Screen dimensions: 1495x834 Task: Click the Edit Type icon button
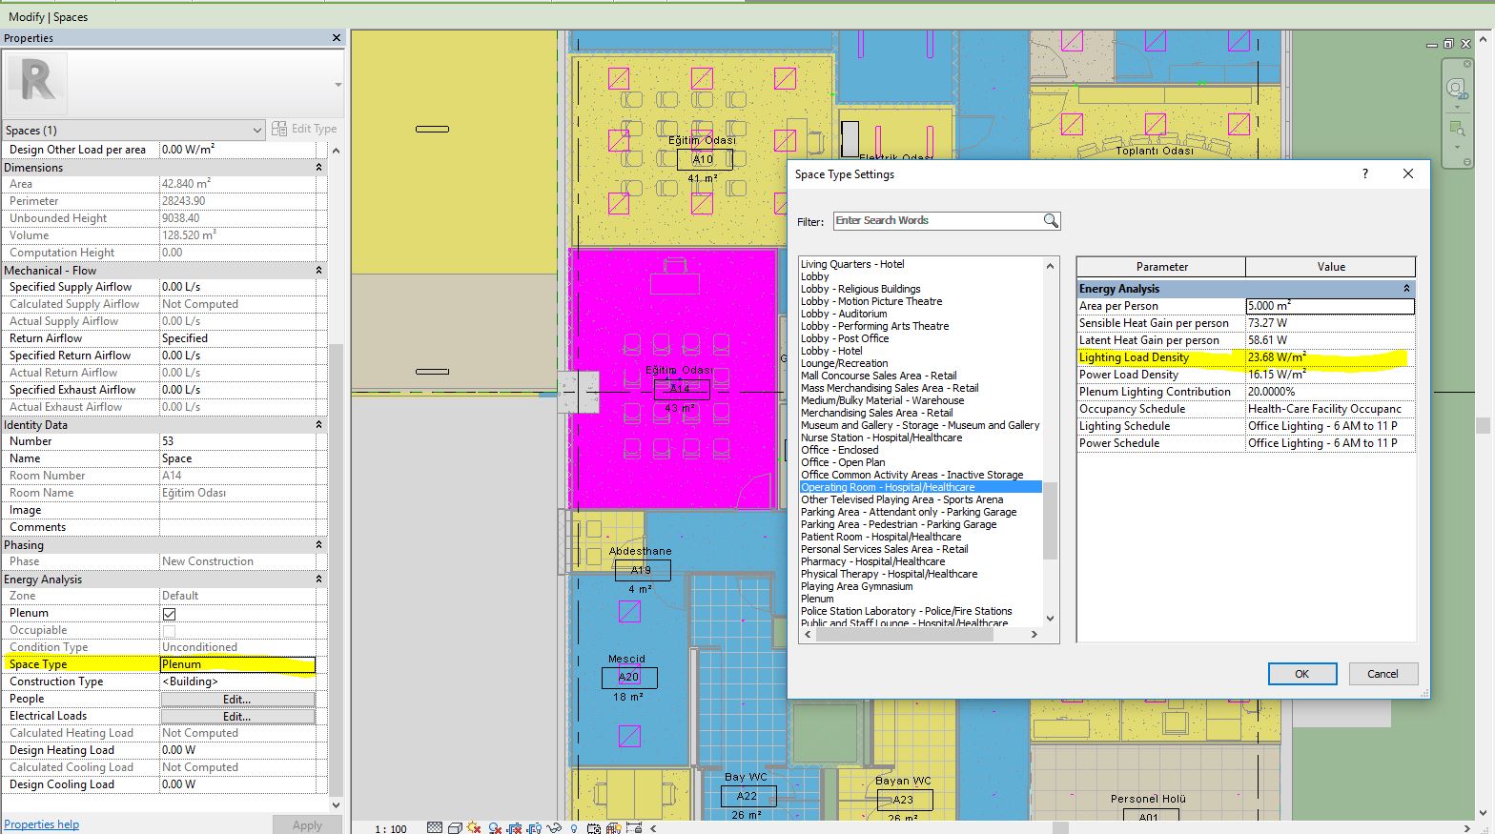(304, 129)
